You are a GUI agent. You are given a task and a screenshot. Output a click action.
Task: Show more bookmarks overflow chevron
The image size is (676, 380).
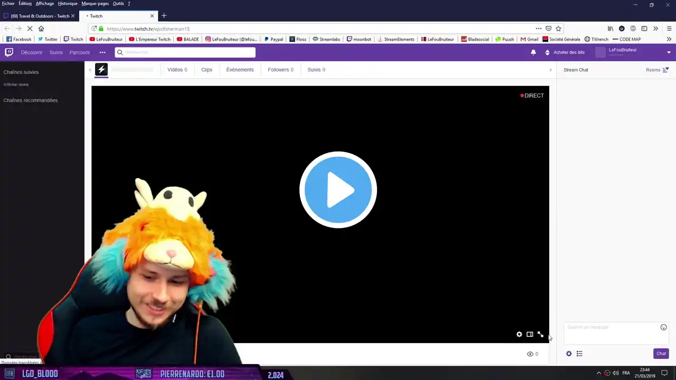(x=669, y=39)
